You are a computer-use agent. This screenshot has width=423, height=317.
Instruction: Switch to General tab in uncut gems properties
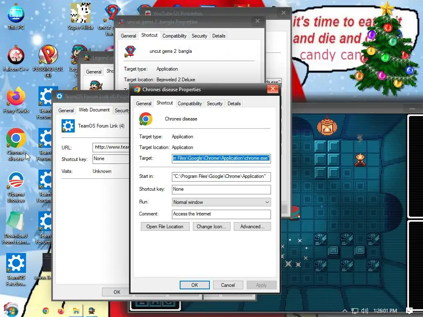pyautogui.click(x=128, y=36)
